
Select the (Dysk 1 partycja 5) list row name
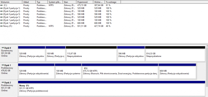tap(11, 23)
